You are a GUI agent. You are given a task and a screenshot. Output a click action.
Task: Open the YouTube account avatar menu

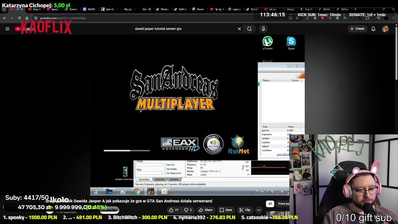(x=385, y=29)
